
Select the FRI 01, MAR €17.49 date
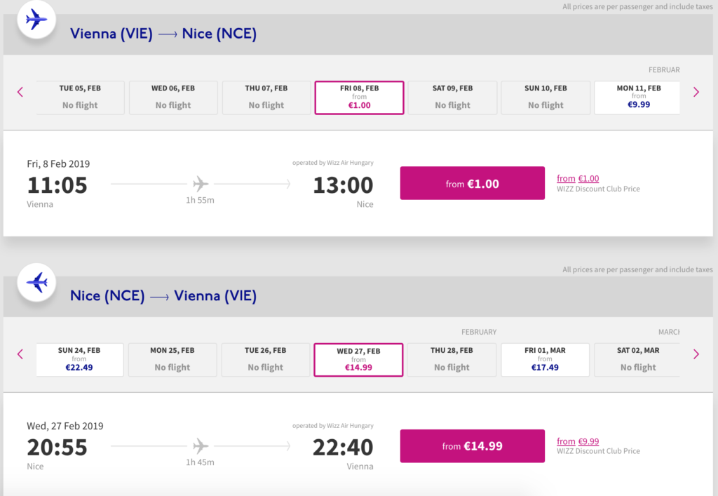(545, 360)
